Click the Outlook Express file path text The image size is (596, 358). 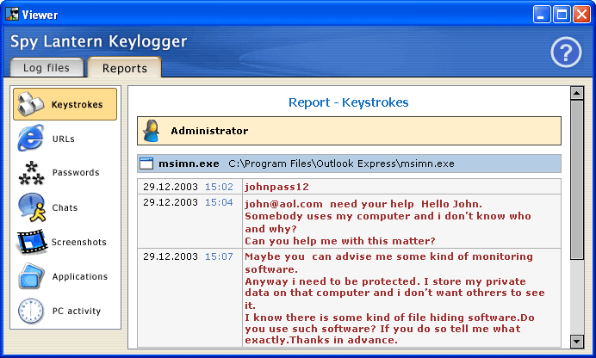[x=341, y=164]
